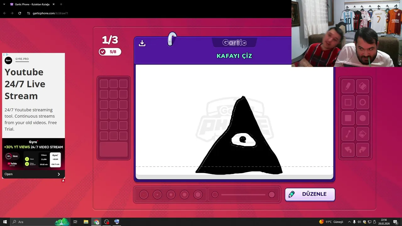Click the microphone tray icon
Image resolution: width=402 pixels, height=226 pixels.
click(x=354, y=222)
